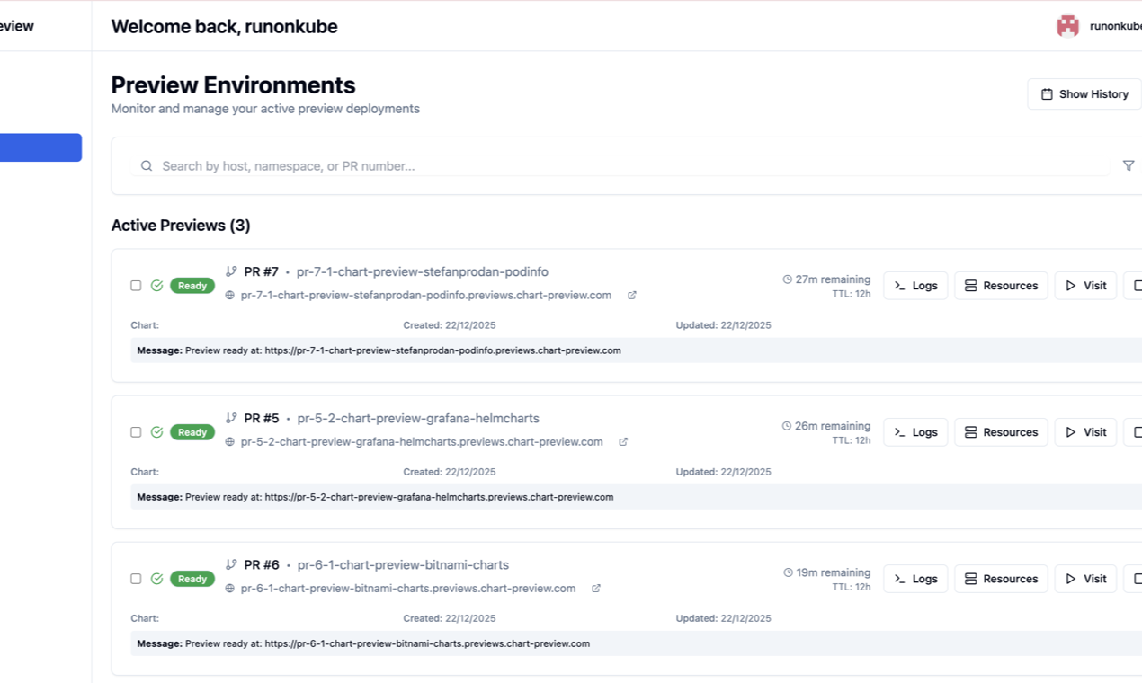Click the green check status icon on PR #7
The height and width of the screenshot is (683, 1142).
point(156,285)
